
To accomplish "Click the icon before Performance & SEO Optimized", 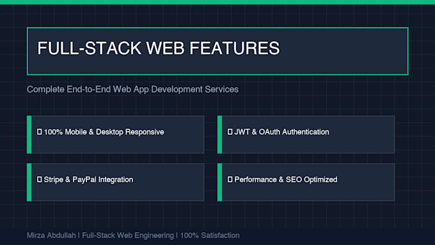I will coord(230,180).
